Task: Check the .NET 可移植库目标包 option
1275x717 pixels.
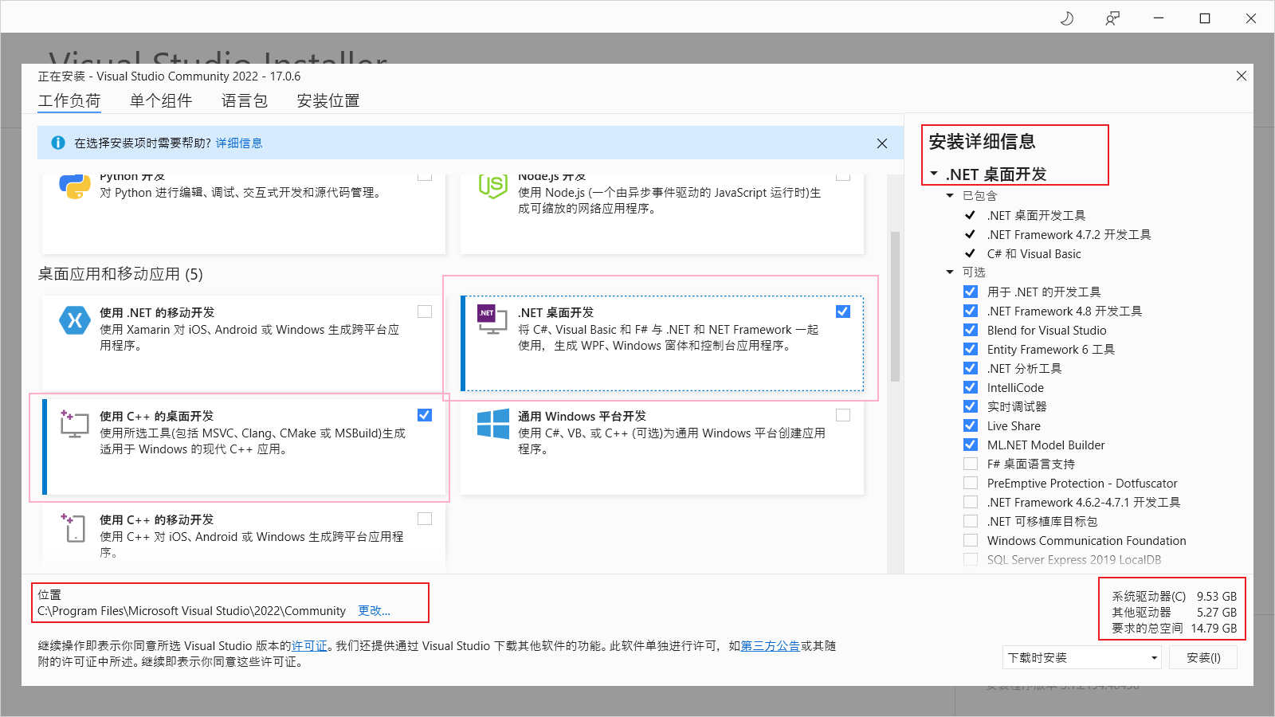Action: pos(971,521)
